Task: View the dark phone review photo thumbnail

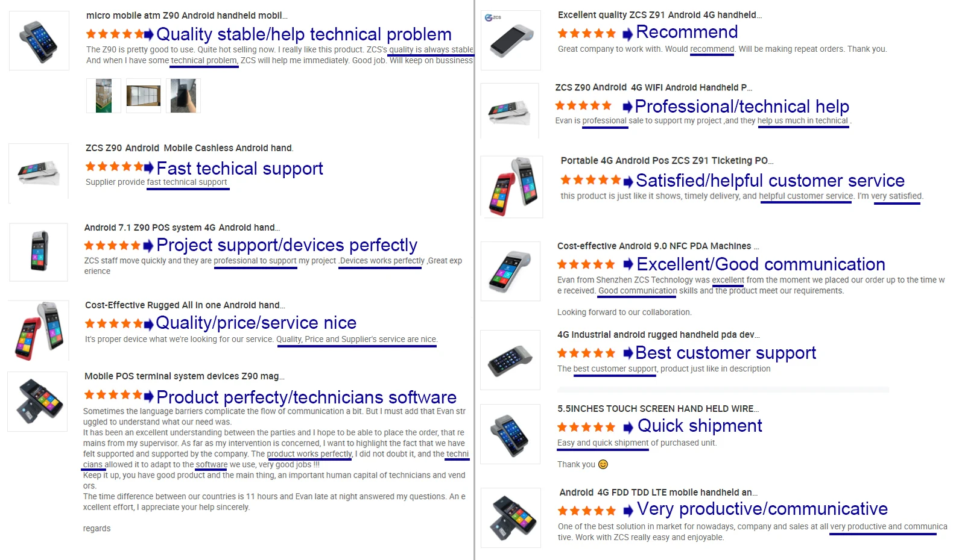Action: pyautogui.click(x=183, y=96)
